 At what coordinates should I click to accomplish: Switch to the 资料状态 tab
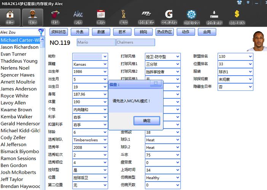pyautogui.click(x=59, y=32)
